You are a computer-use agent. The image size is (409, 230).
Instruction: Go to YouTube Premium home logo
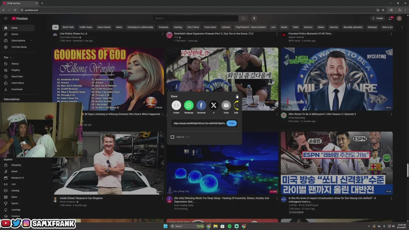click(x=20, y=18)
